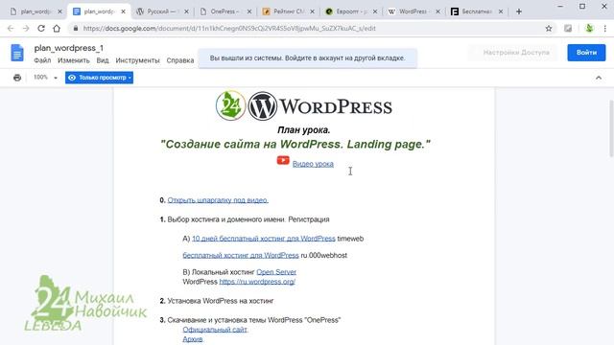The image size is (614, 345).
Task: Open бесплатный хостинг для WordPress link
Action: 241,255
